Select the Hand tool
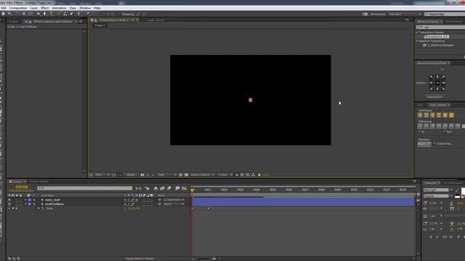This screenshot has width=465, height=261. tap(3, 14)
